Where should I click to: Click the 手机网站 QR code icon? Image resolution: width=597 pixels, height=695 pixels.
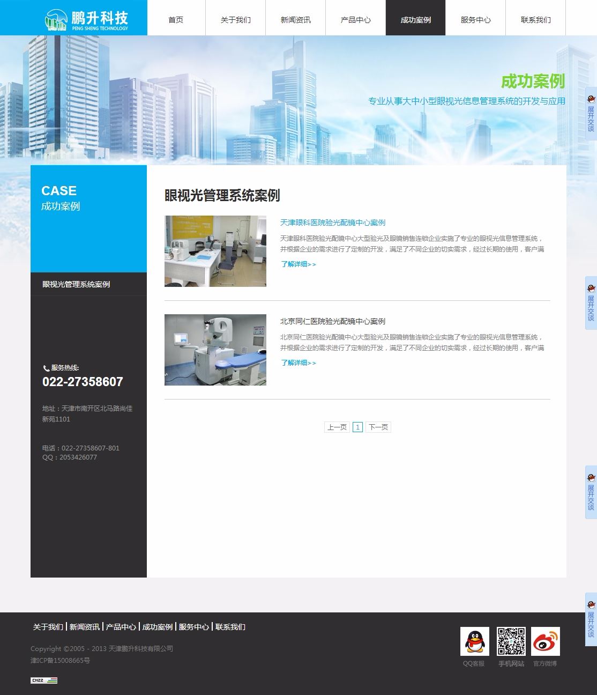[x=511, y=641]
